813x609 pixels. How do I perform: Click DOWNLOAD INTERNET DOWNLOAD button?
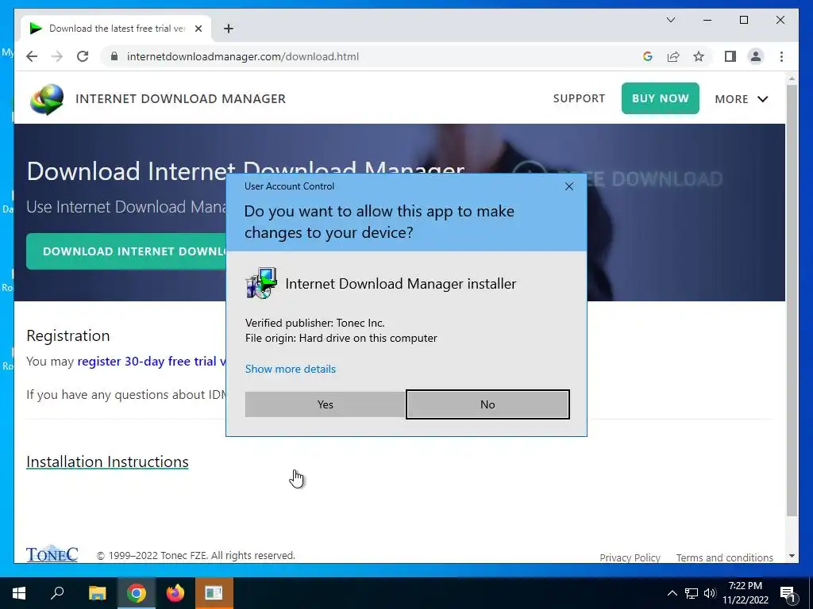(x=126, y=251)
